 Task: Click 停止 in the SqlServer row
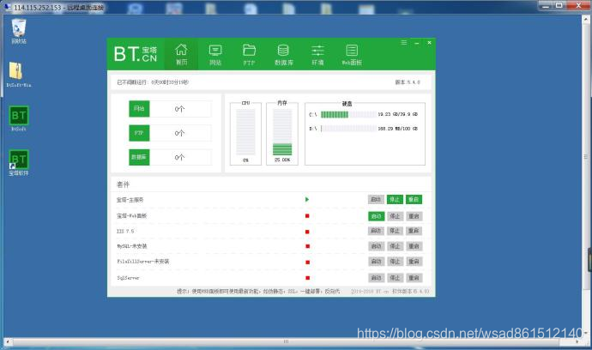click(x=395, y=278)
